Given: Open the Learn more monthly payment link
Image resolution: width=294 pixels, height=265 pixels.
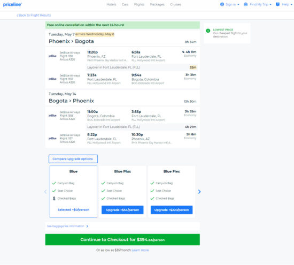Looking at the screenshot, I should tap(140, 250).
